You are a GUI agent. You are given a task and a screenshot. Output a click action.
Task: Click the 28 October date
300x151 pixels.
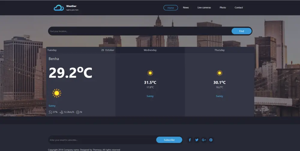107,50
